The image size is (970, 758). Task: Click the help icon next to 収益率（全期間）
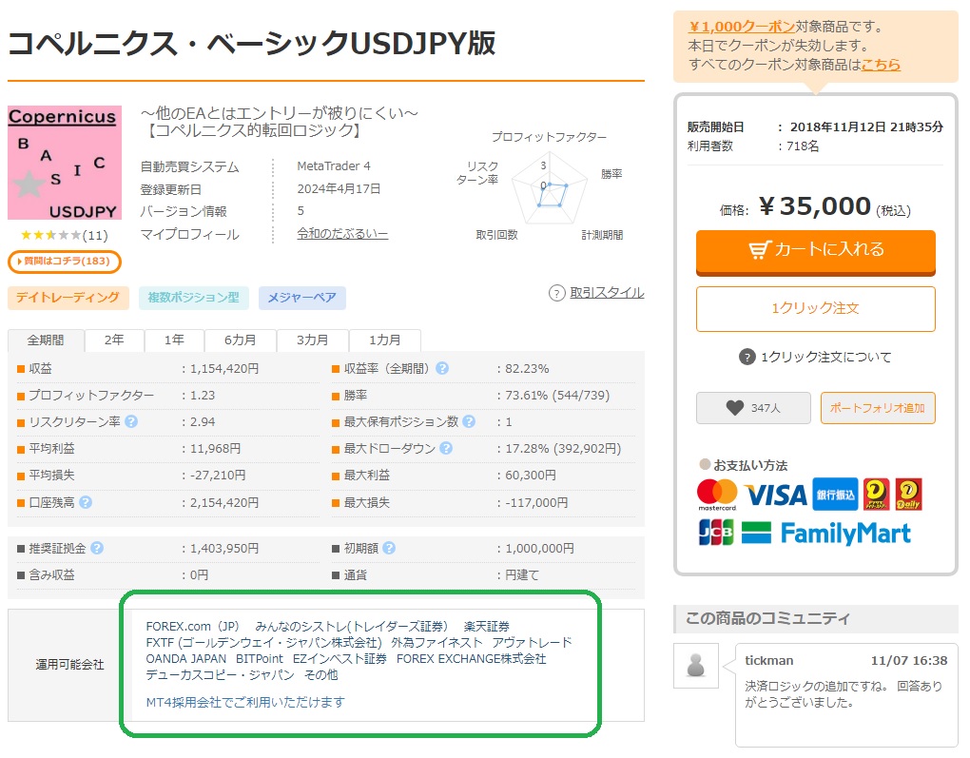point(441,368)
